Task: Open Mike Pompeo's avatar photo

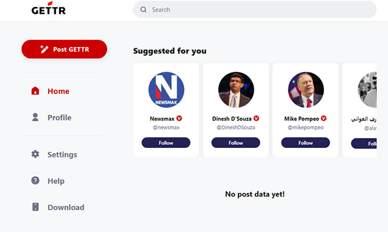Action: pyautogui.click(x=306, y=90)
